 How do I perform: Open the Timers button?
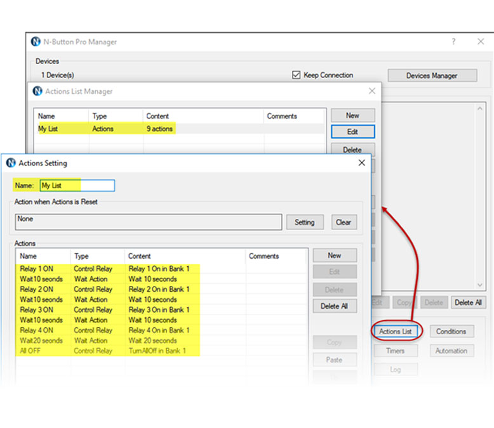pos(396,351)
